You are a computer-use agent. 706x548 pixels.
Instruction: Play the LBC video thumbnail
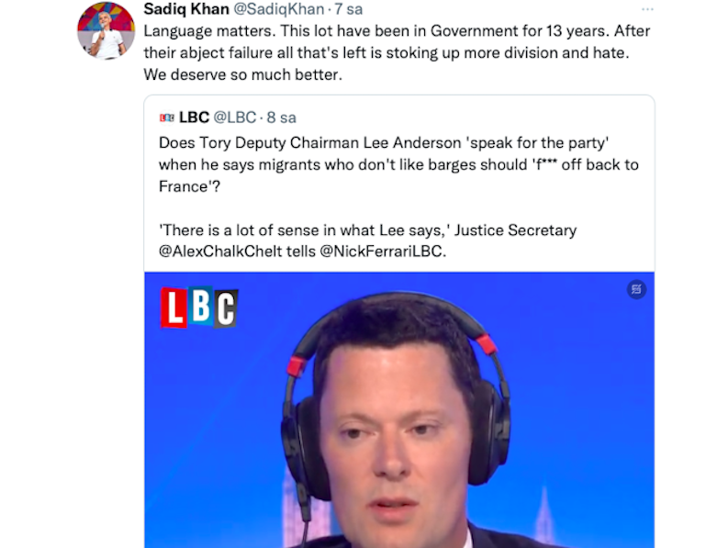coord(399,409)
